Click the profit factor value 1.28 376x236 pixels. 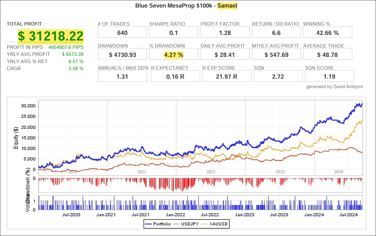pyautogui.click(x=225, y=33)
